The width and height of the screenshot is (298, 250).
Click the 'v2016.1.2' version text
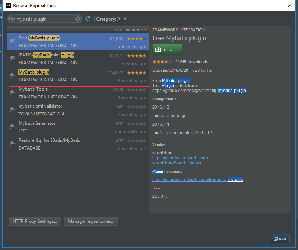pyautogui.click(x=202, y=70)
